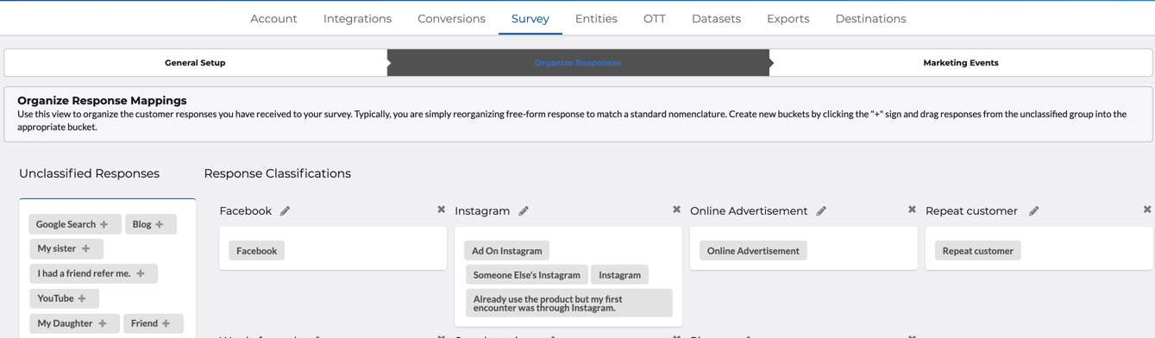1155x338 pixels.
Task: Advance to the Marketing Events step
Action: 961,63
